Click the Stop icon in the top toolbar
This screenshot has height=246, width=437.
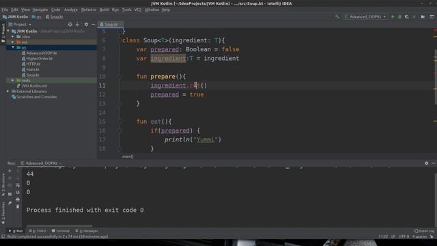click(414, 17)
